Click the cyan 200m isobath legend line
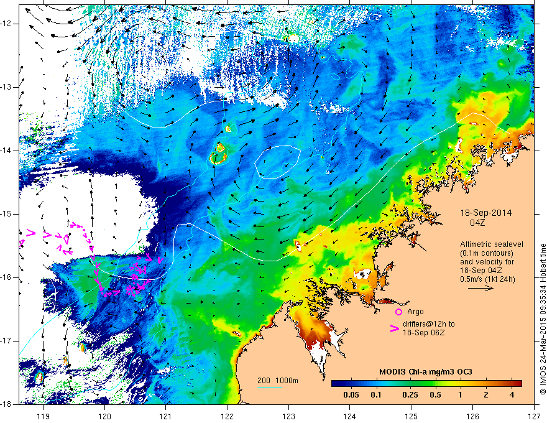 [x=270, y=387]
